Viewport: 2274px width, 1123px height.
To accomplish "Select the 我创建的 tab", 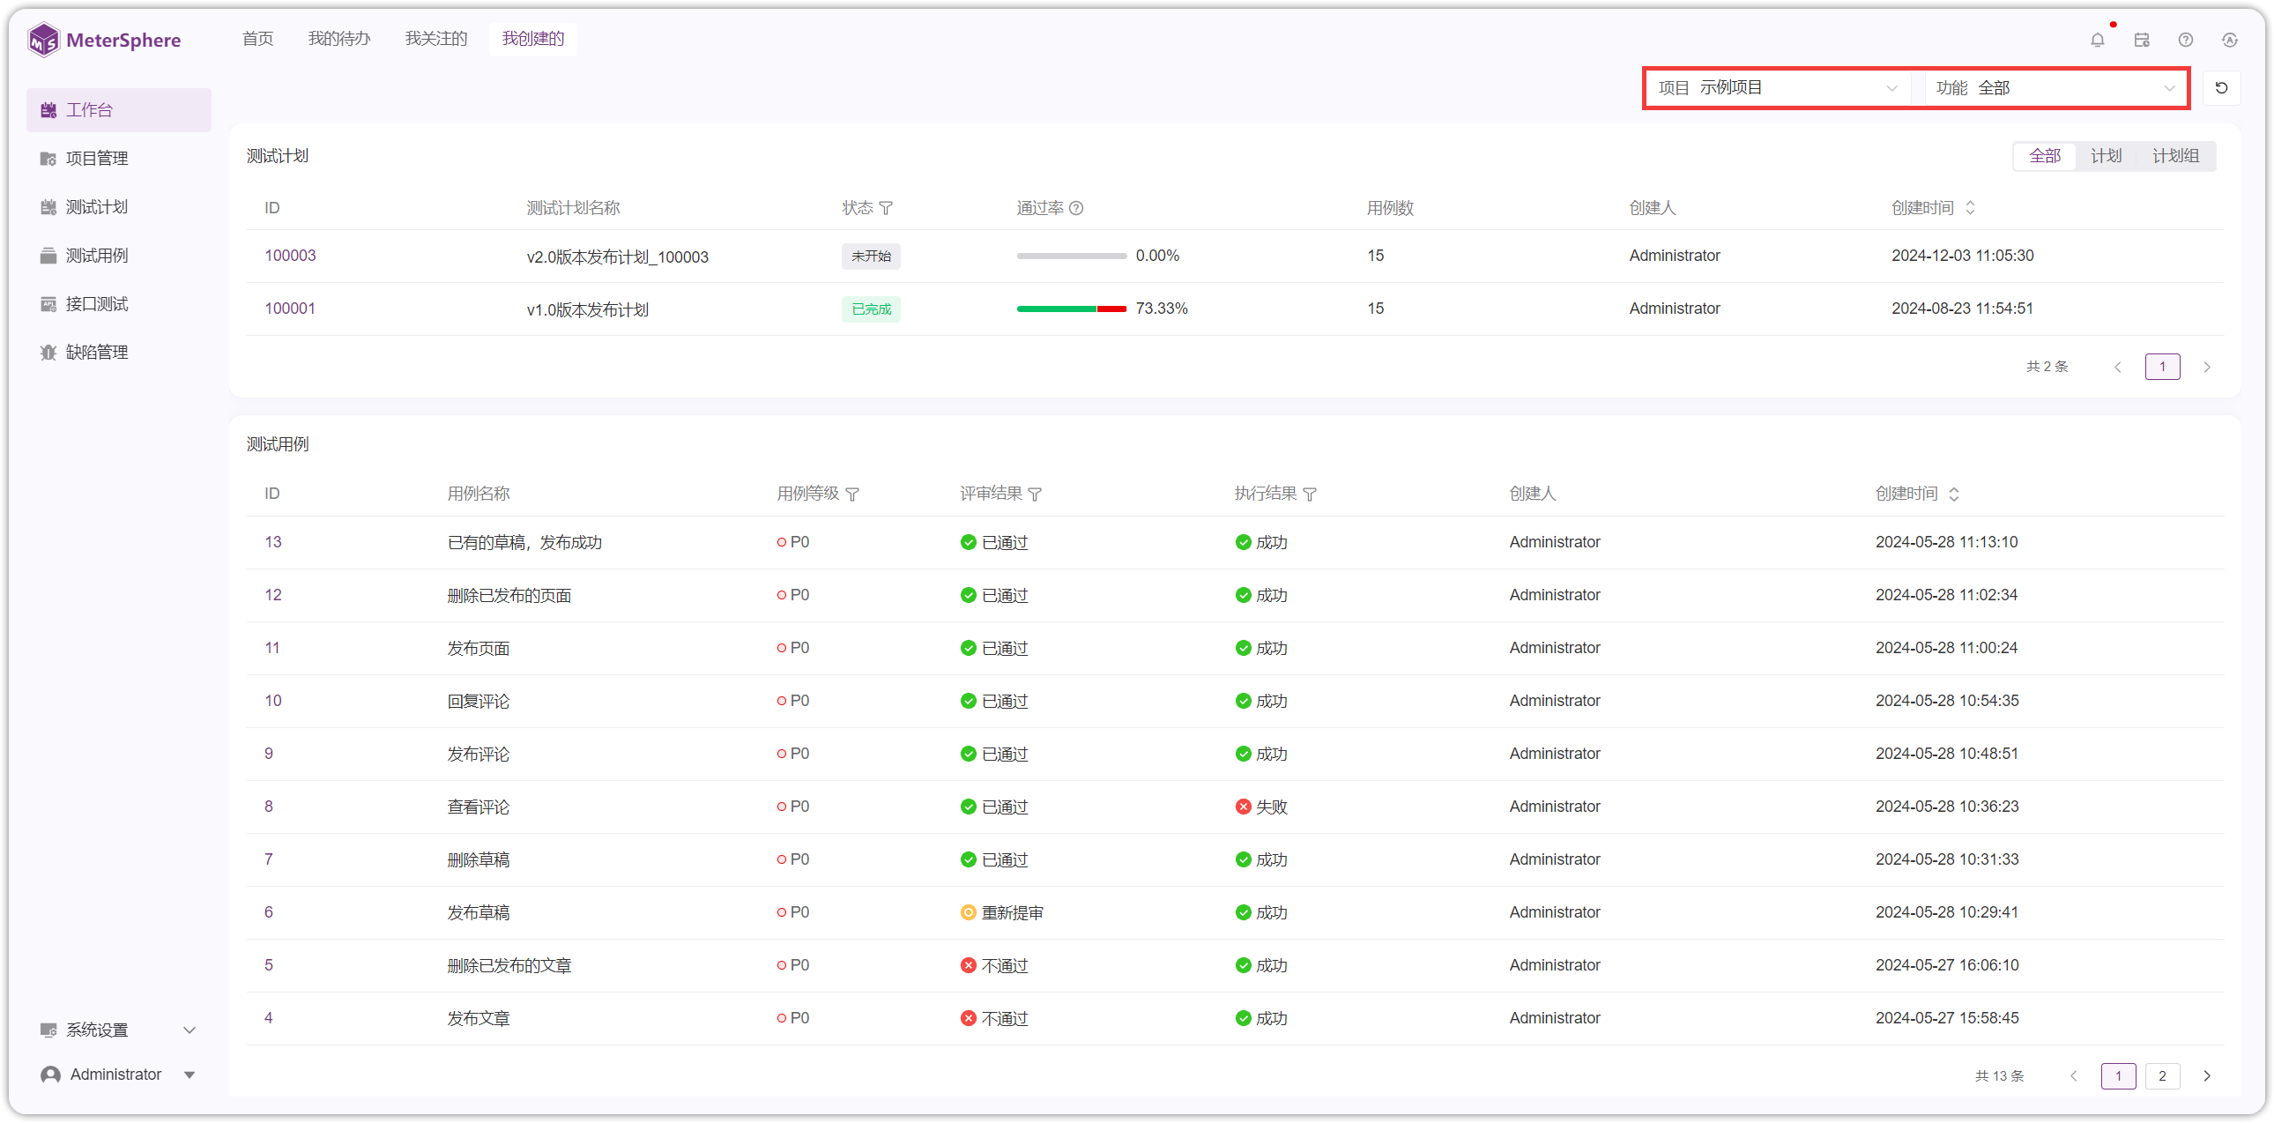I will (x=533, y=39).
